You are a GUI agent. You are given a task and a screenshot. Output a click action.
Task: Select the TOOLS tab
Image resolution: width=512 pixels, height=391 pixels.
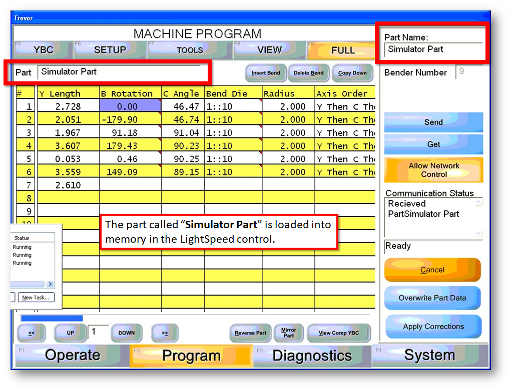[x=190, y=50]
